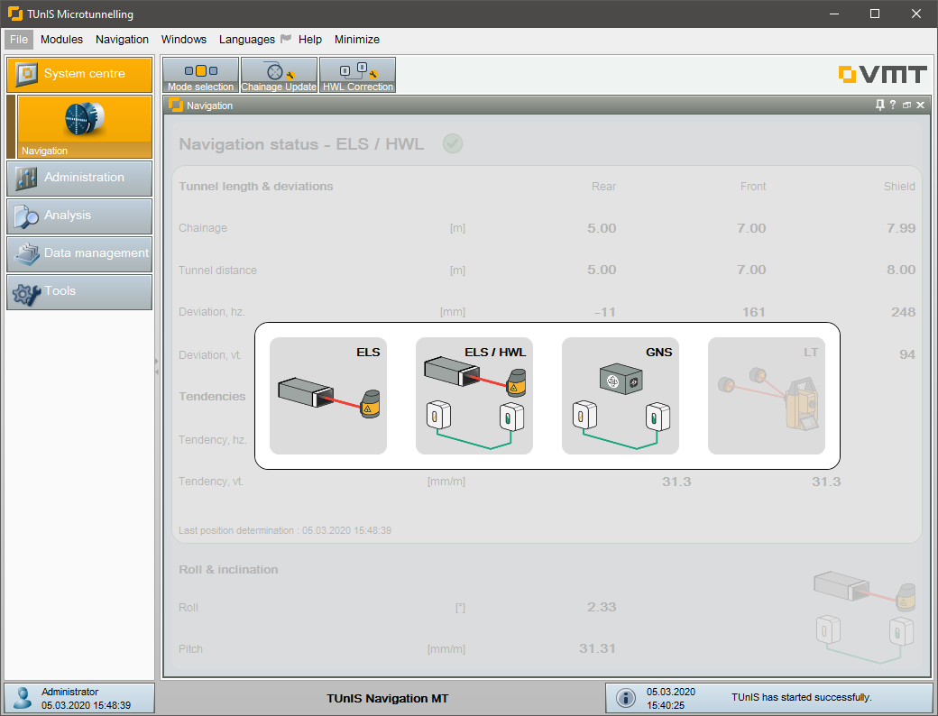The height and width of the screenshot is (716, 938).
Task: Click the ELS / HWL diagram at bottom right
Action: click(864, 617)
